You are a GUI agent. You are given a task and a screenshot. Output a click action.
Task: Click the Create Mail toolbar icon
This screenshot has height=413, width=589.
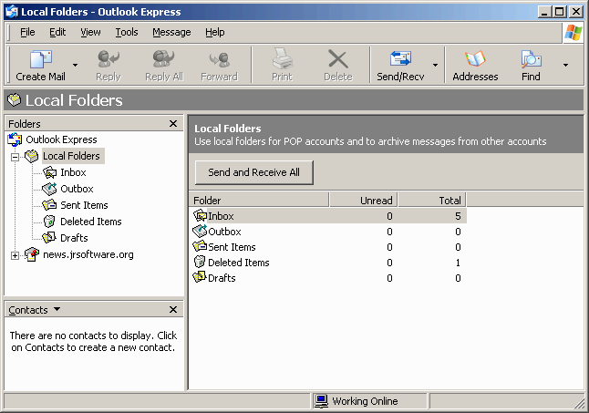40,59
